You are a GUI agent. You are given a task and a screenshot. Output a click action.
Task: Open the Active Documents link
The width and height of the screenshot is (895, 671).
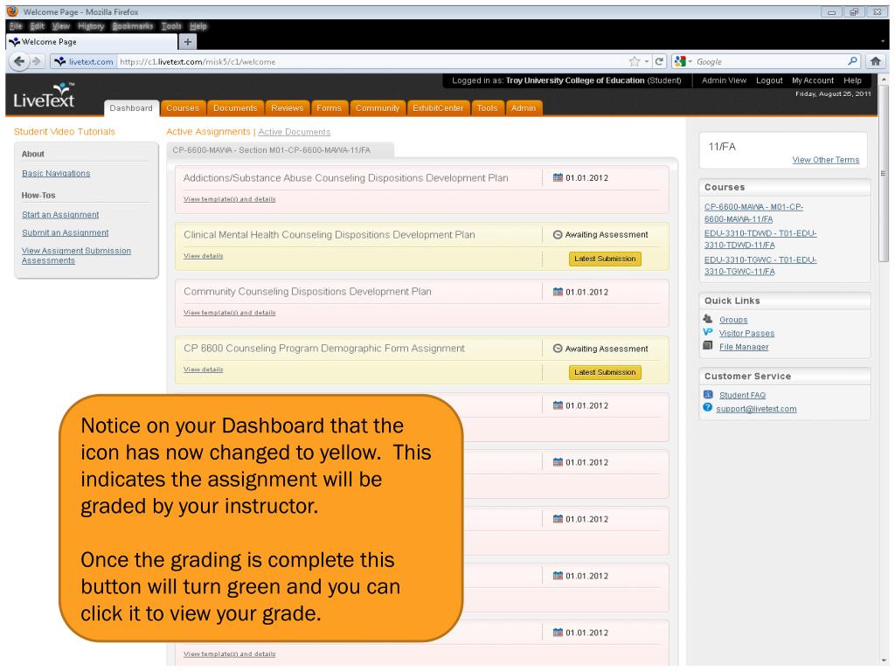coord(294,132)
